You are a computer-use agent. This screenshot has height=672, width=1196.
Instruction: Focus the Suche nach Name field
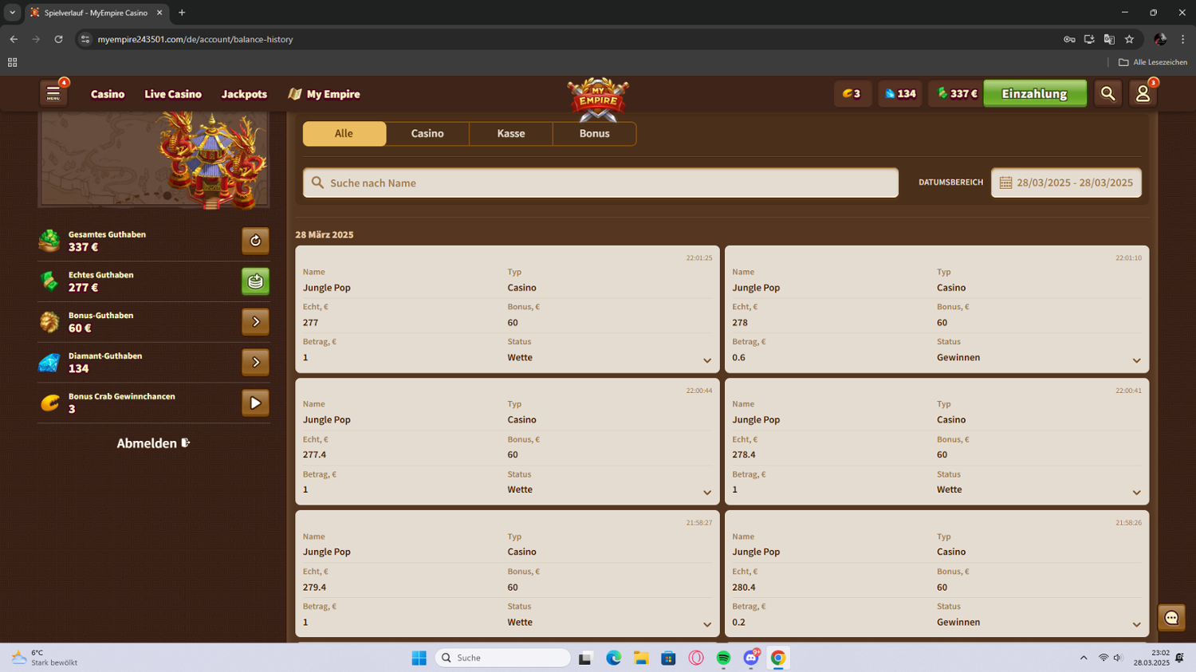[x=606, y=183]
